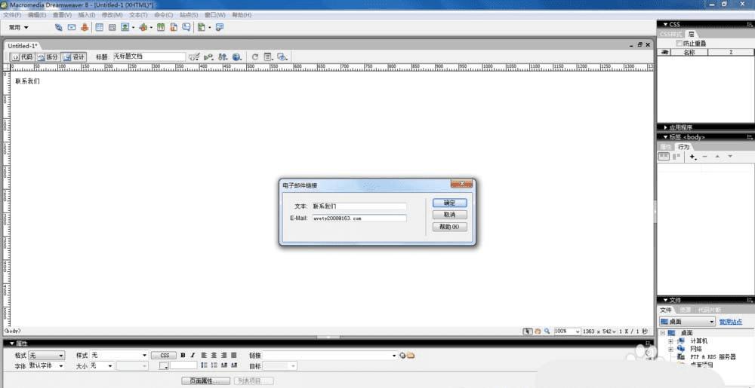Switch to the 行为 tab
This screenshot has height=388, width=755.
(684, 147)
